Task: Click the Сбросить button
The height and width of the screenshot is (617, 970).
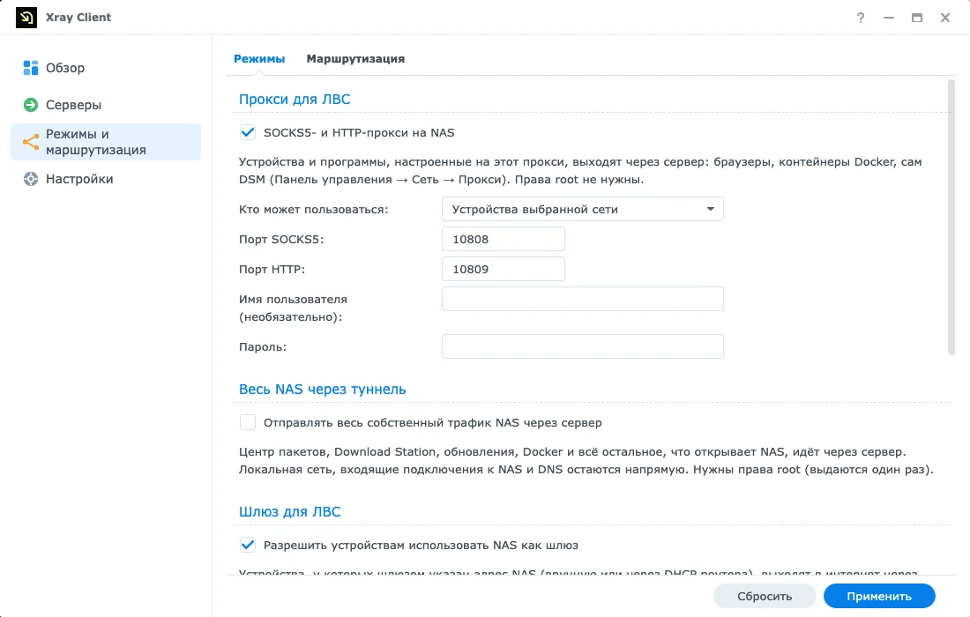Action: click(765, 596)
